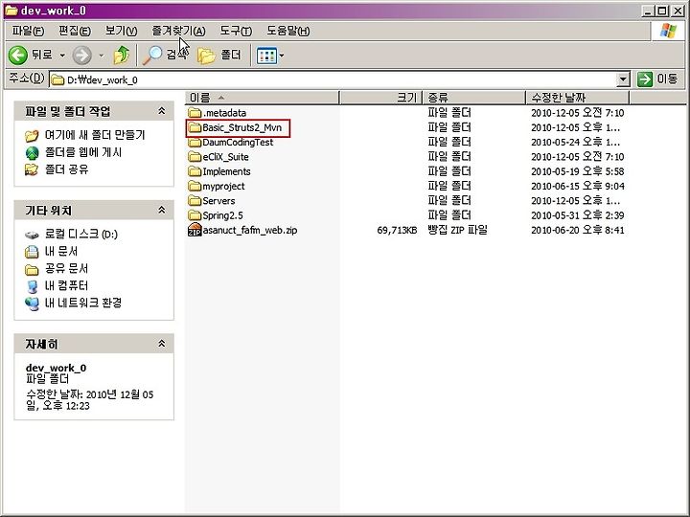This screenshot has height=517, width=690.
Task: Open the 보기(V) menu
Action: [x=122, y=31]
